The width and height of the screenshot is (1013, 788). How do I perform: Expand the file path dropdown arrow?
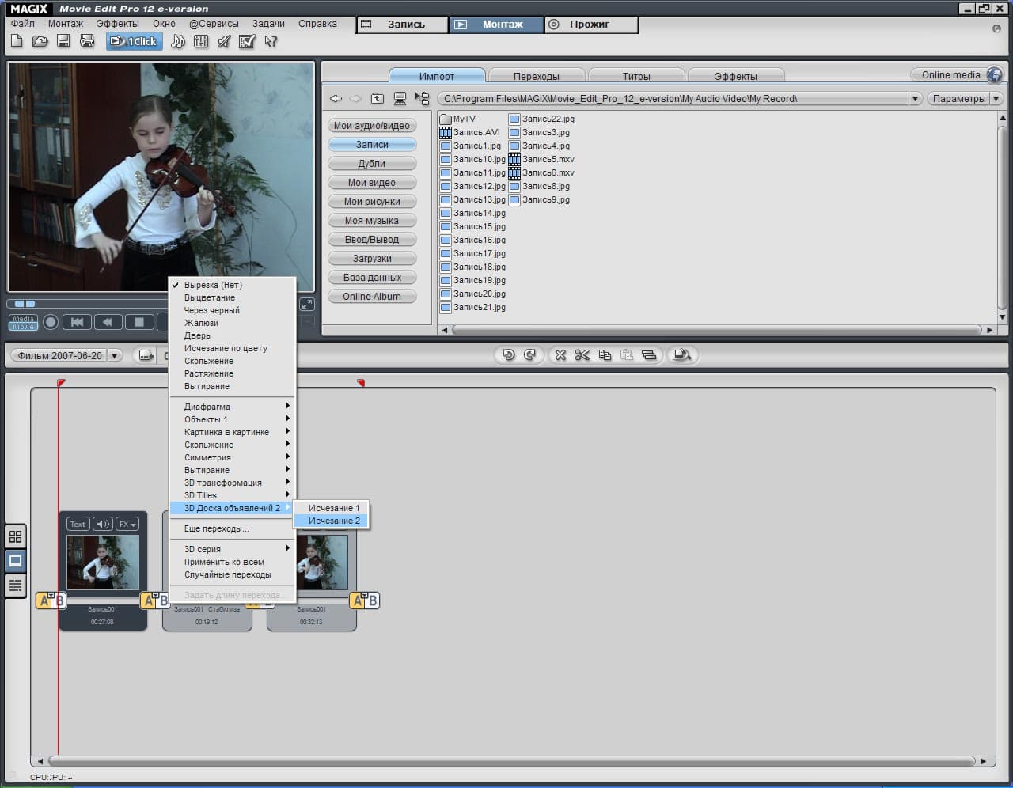[915, 99]
